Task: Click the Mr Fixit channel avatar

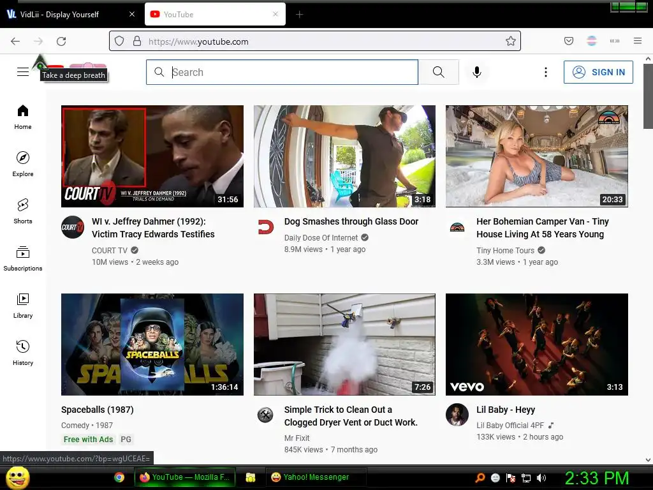Action: click(x=265, y=415)
